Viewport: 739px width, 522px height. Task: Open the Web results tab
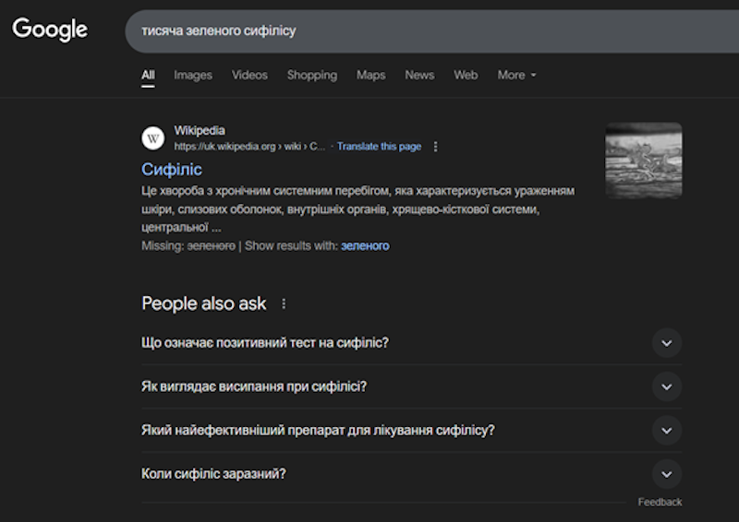pos(466,76)
